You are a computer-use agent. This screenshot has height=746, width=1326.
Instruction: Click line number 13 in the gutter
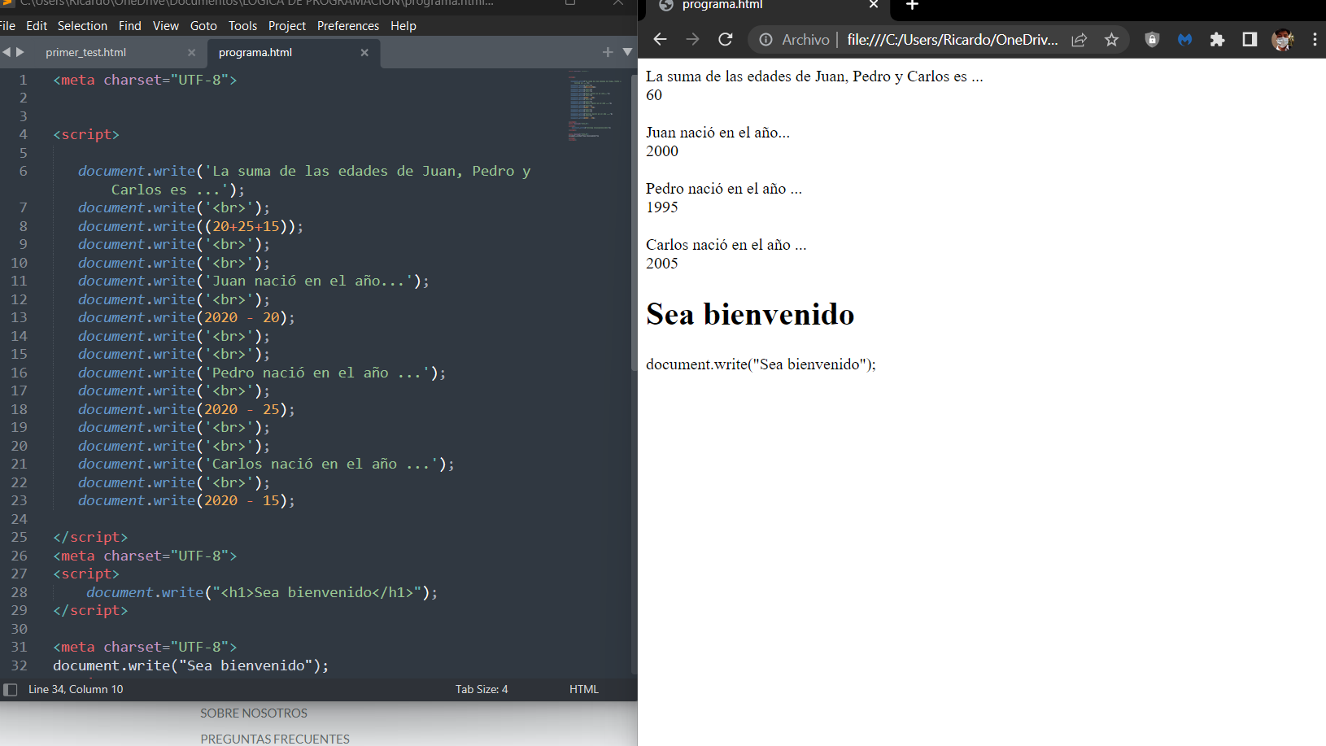tap(19, 317)
